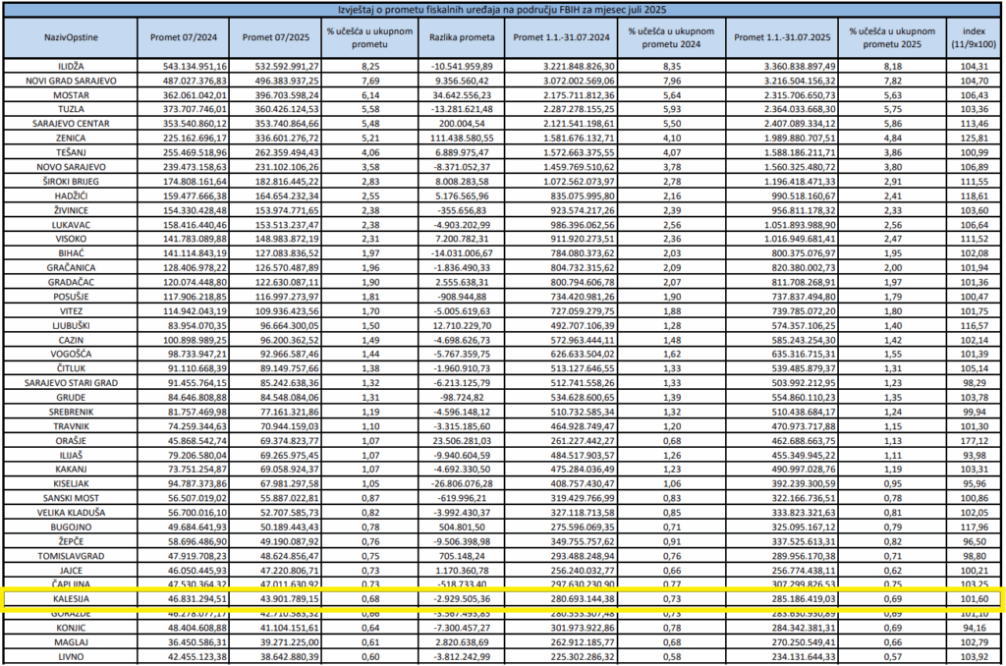The width and height of the screenshot is (1006, 666).
Task: Select ORAŠJE's index value 177,12
Action: click(977, 441)
